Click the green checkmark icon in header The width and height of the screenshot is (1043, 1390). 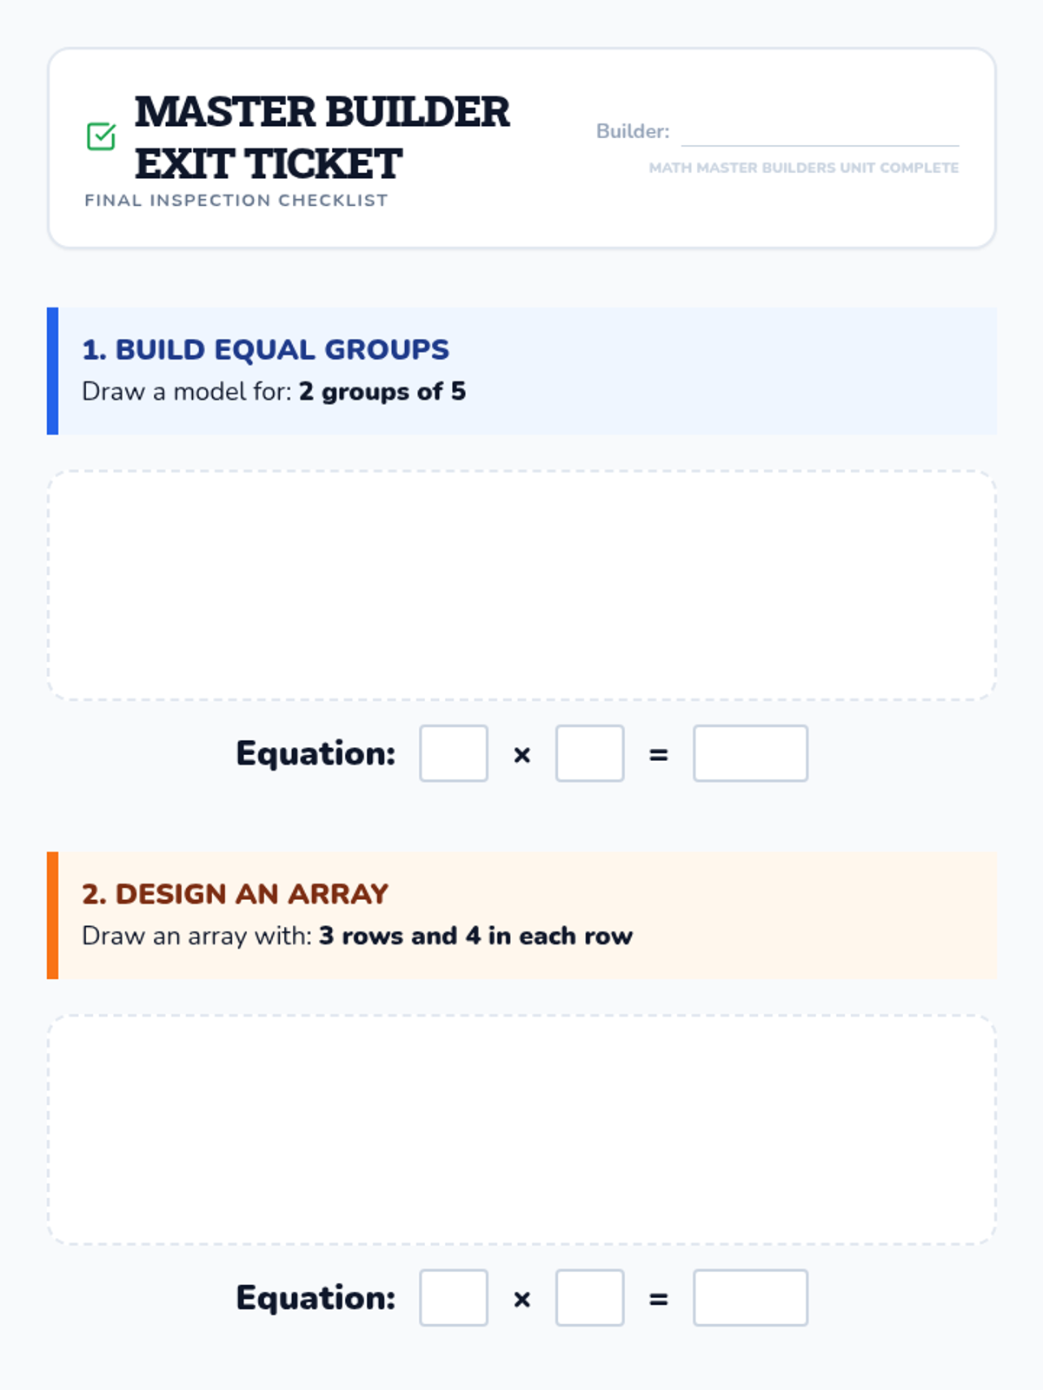click(x=101, y=136)
